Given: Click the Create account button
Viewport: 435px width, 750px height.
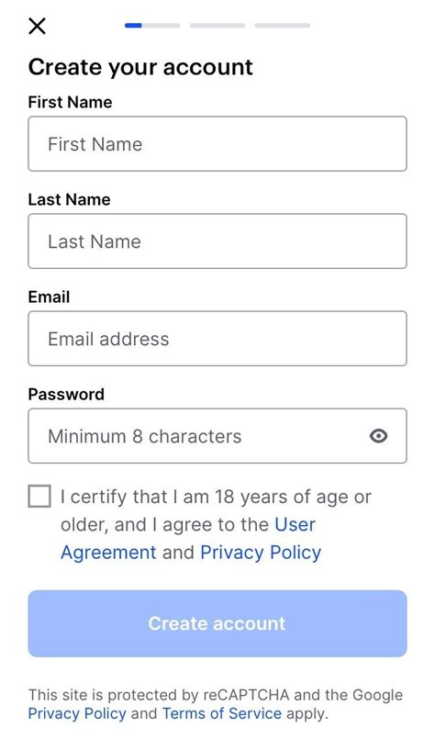Looking at the screenshot, I should (217, 623).
